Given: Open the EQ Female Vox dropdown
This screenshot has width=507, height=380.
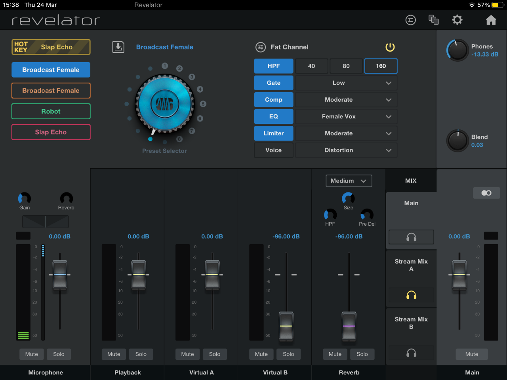Looking at the screenshot, I should [346, 116].
